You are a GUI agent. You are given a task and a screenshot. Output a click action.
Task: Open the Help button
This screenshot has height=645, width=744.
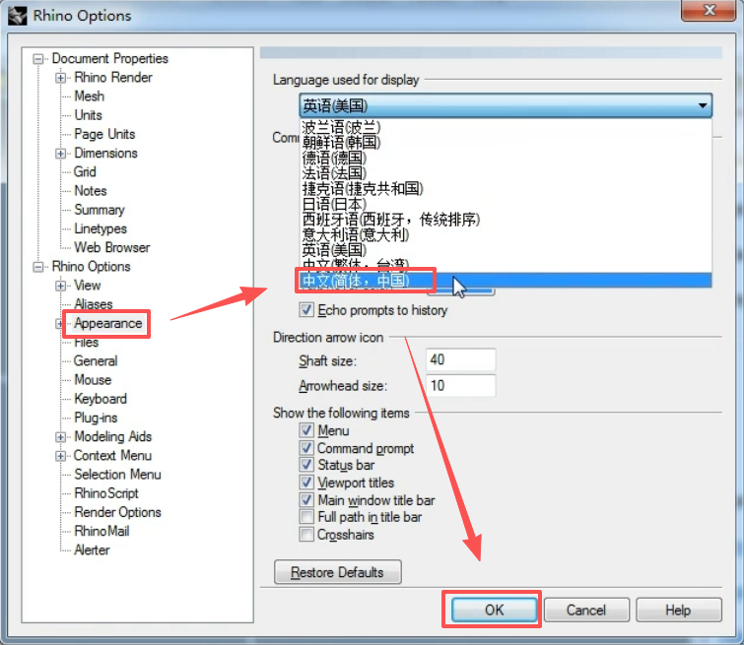tap(678, 610)
